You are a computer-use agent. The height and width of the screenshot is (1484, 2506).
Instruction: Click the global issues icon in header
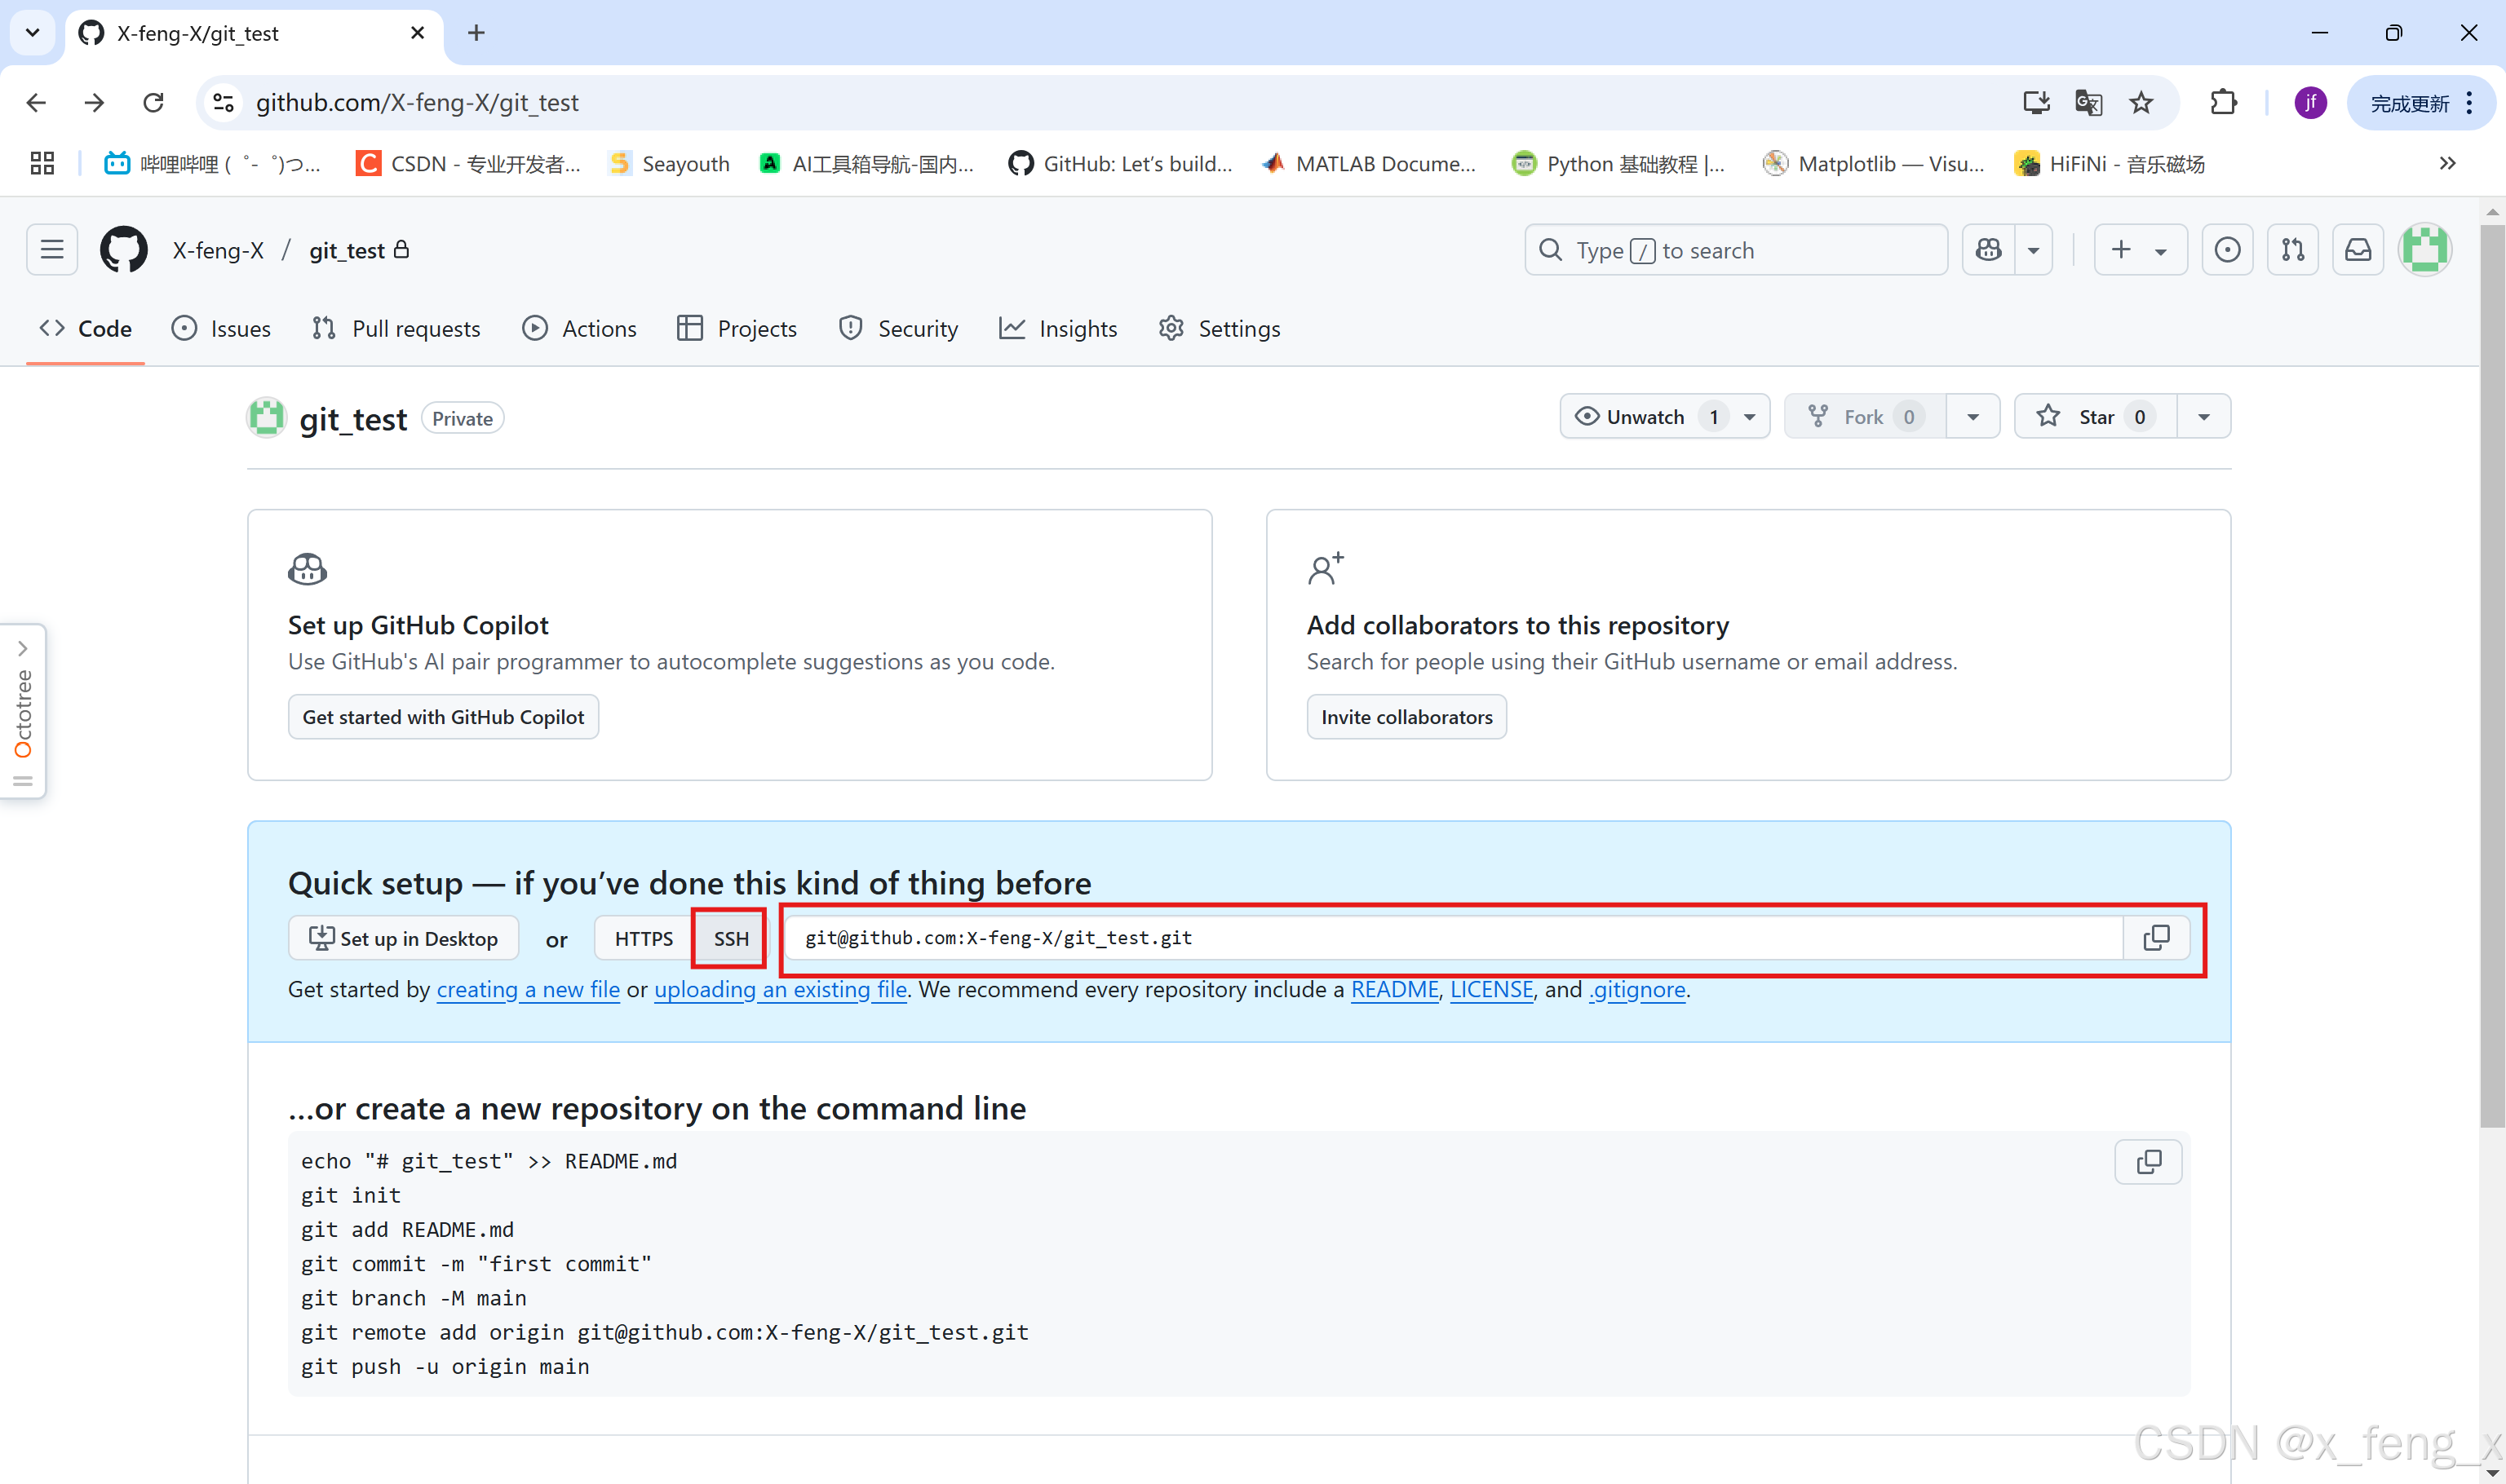coord(2227,250)
